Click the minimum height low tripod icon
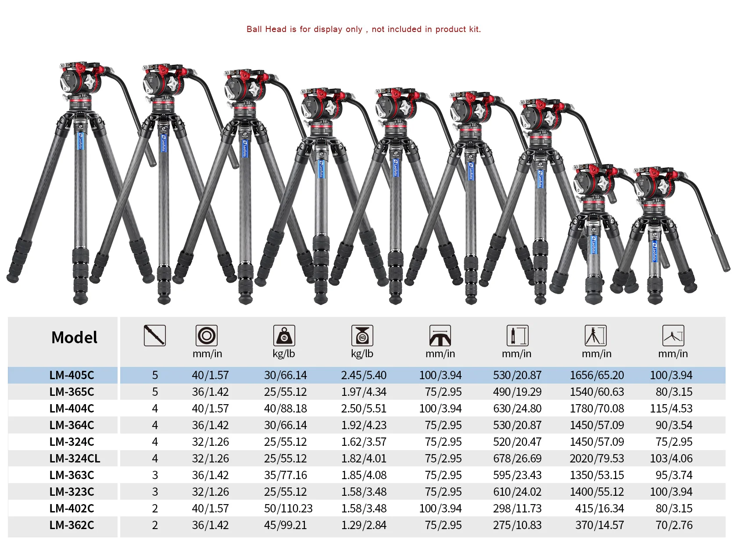This screenshot has height=551, width=737. [673, 336]
